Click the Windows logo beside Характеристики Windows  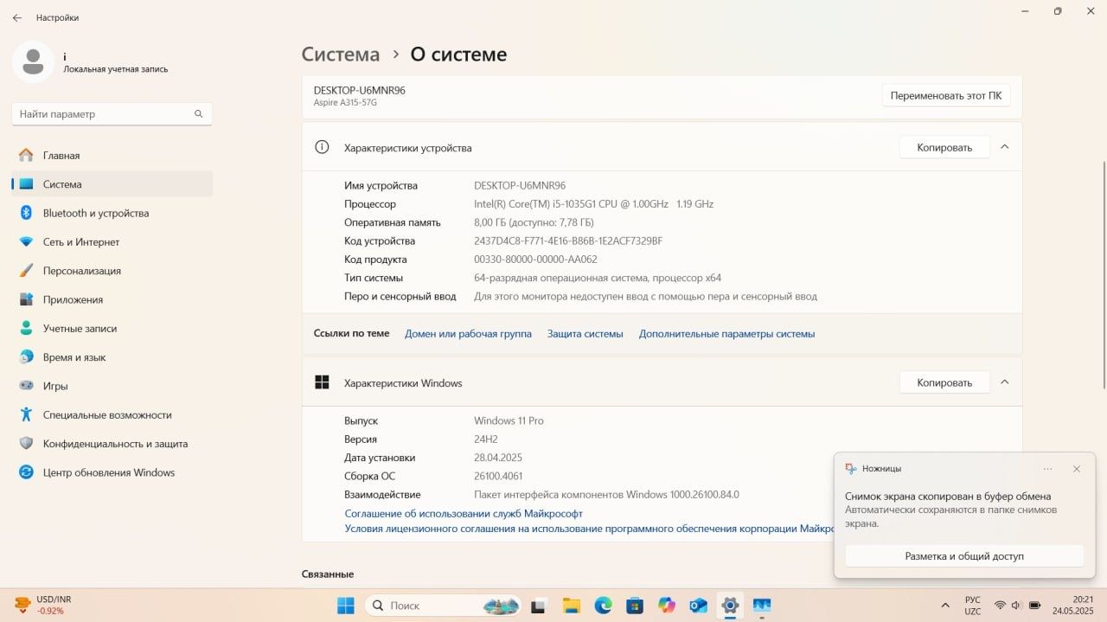(x=322, y=382)
